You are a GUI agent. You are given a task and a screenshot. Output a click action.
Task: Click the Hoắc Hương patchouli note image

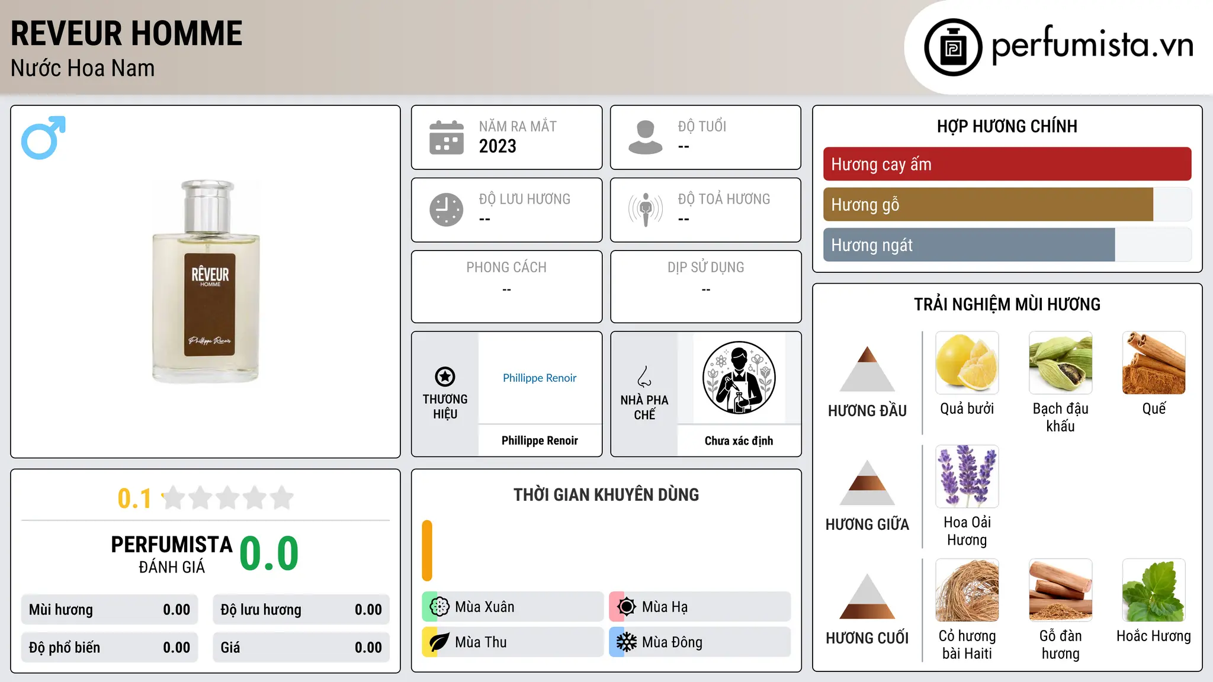pyautogui.click(x=1154, y=590)
